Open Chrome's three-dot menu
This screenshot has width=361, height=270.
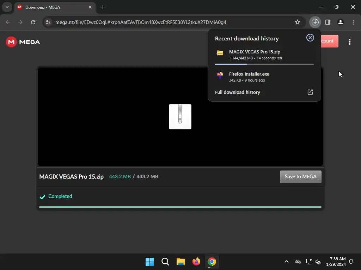click(x=353, y=22)
